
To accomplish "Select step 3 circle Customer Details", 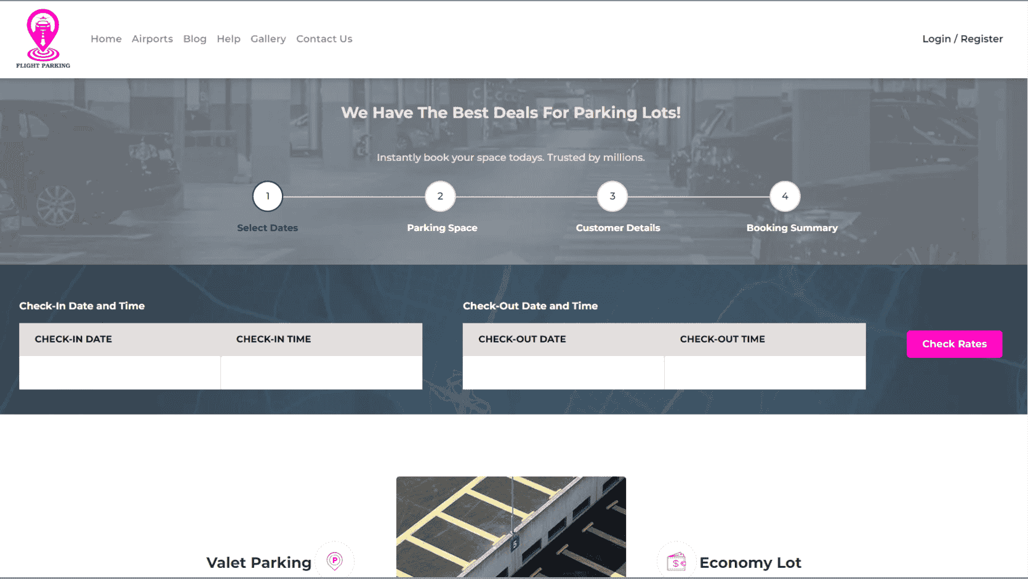I will coord(612,196).
